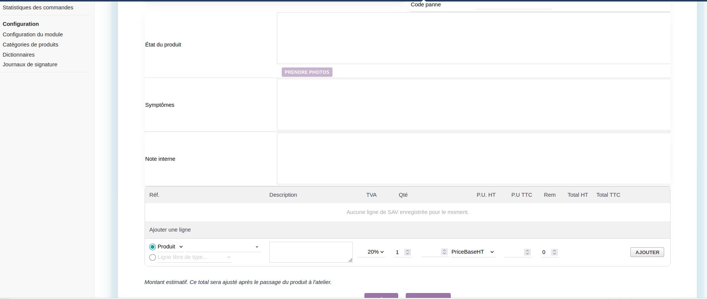The height and width of the screenshot is (299, 707).
Task: Click the P.U TTC field spinner arrows
Action: tap(527, 252)
